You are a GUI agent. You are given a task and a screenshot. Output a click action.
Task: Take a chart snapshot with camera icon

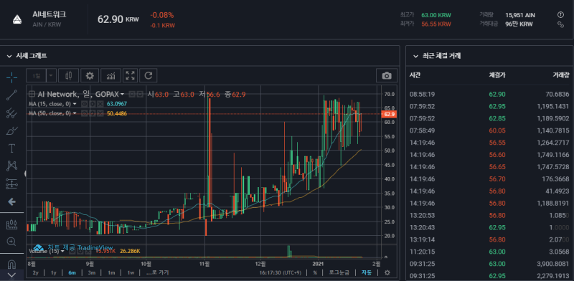pos(387,76)
